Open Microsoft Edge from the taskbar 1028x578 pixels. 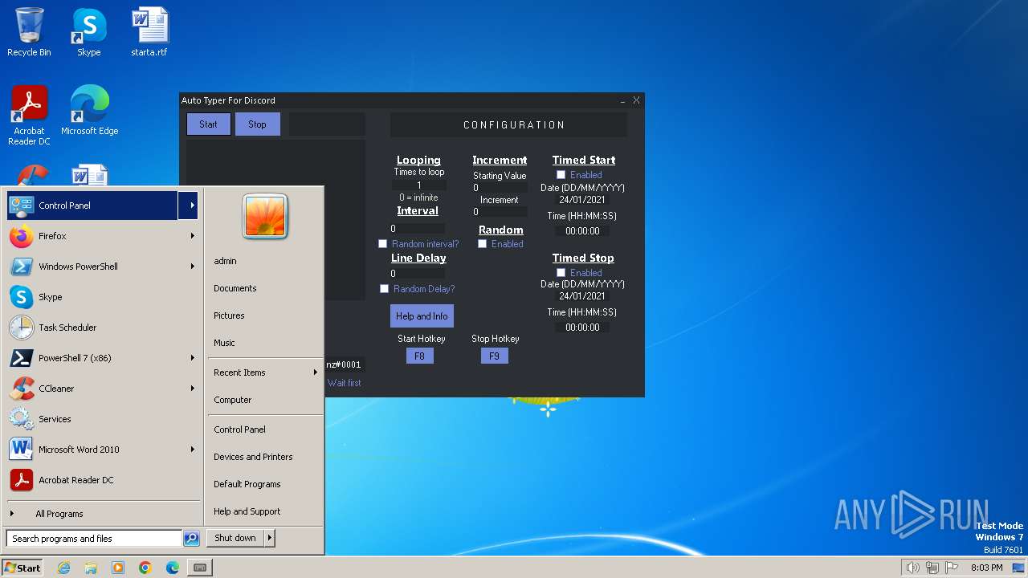click(173, 568)
